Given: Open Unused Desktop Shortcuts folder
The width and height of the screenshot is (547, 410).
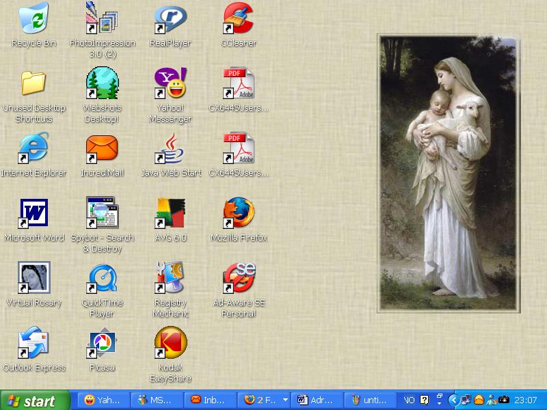Looking at the screenshot, I should pyautogui.click(x=34, y=83).
